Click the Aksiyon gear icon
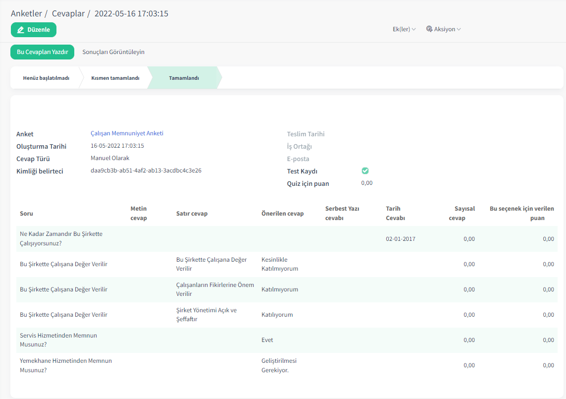 tap(429, 29)
